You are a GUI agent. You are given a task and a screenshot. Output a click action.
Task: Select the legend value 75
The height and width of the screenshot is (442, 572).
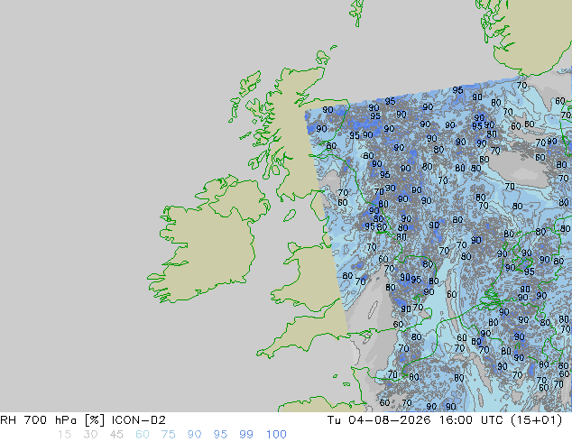click(168, 435)
